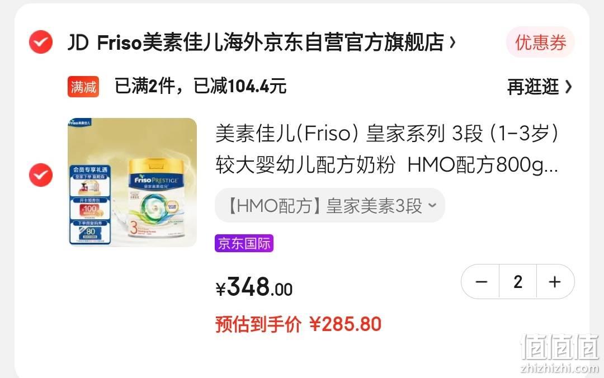
Task: Click the dropdown chevron in variant selector
Action: tap(432, 205)
